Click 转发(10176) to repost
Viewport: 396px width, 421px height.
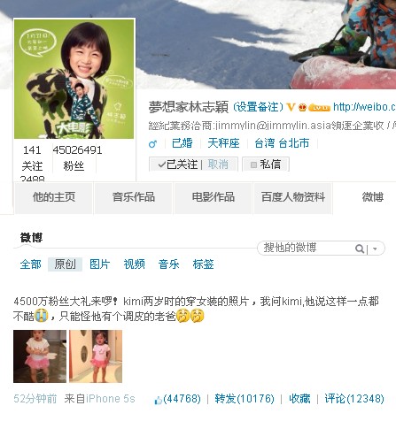245,399
